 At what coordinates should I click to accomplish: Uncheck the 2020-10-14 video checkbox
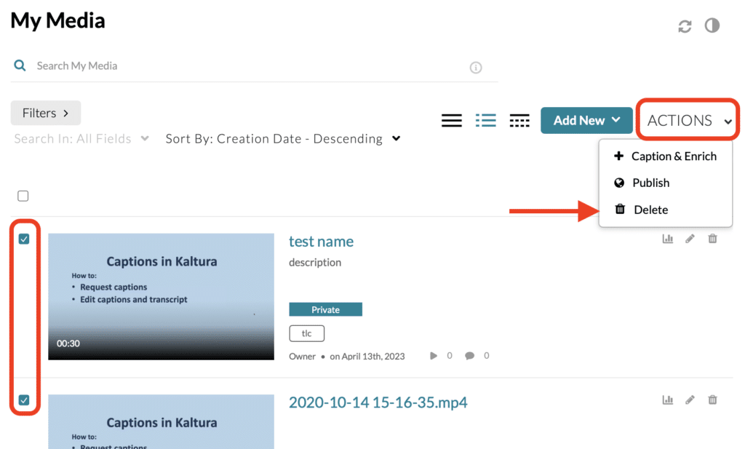pyautogui.click(x=24, y=400)
